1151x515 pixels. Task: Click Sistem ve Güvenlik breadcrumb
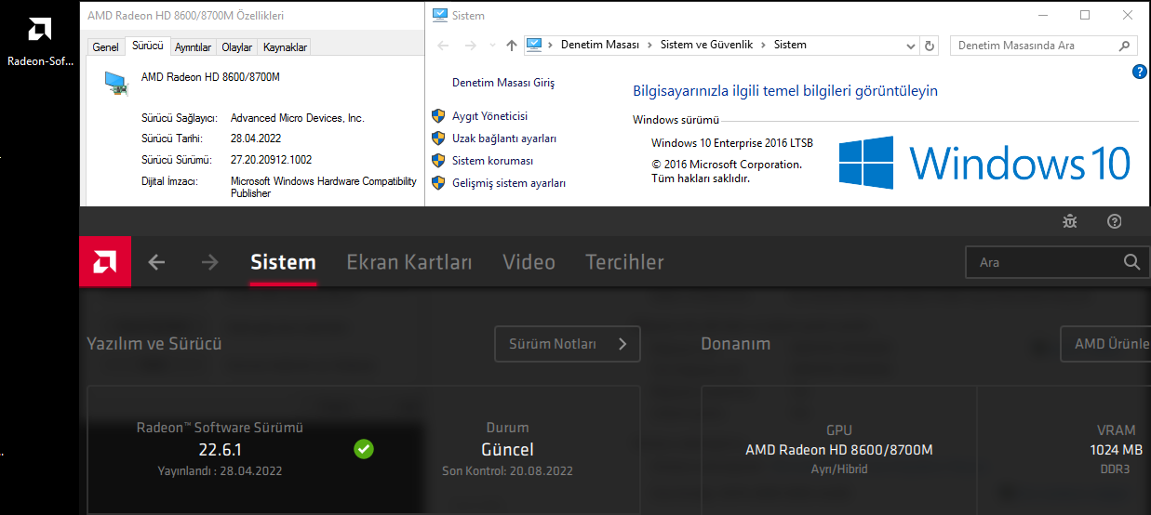tap(706, 45)
